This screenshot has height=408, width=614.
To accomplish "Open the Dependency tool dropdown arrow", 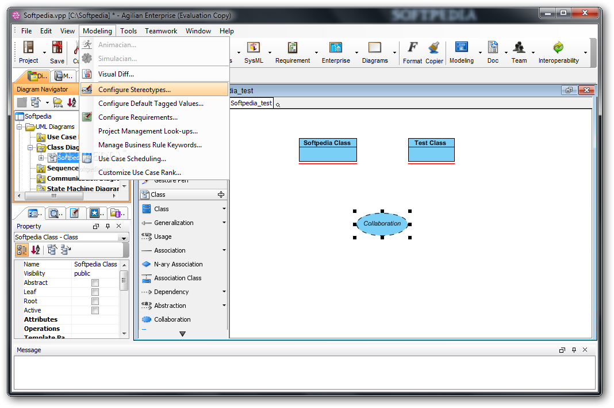I will pyautogui.click(x=224, y=292).
